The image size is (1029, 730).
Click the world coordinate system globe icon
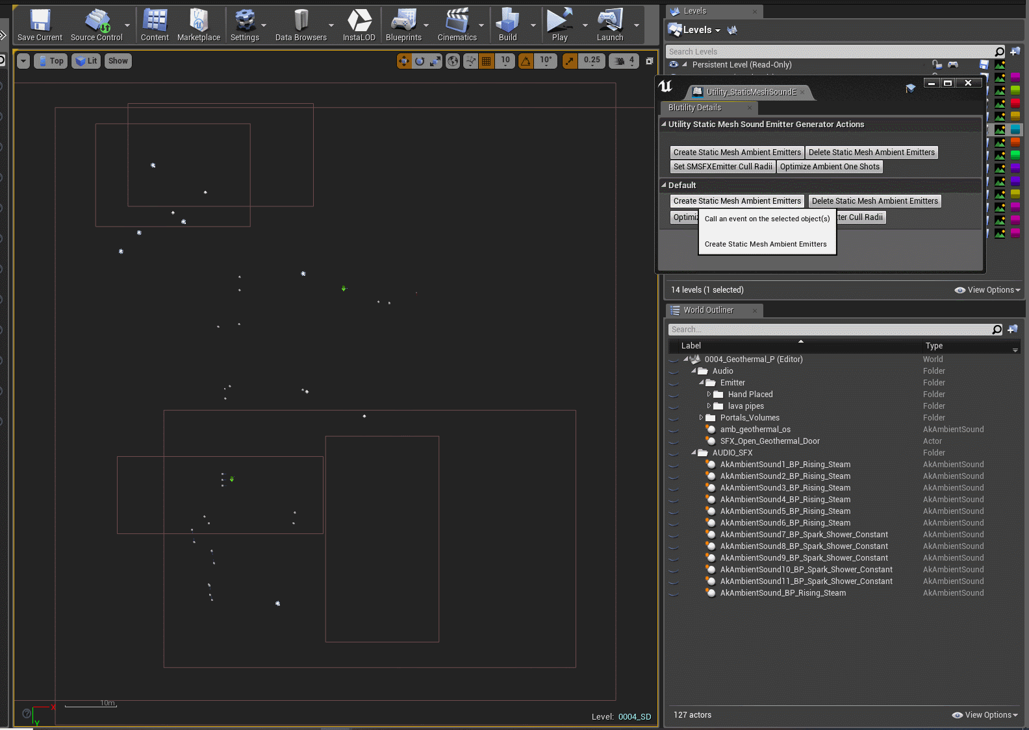453,61
